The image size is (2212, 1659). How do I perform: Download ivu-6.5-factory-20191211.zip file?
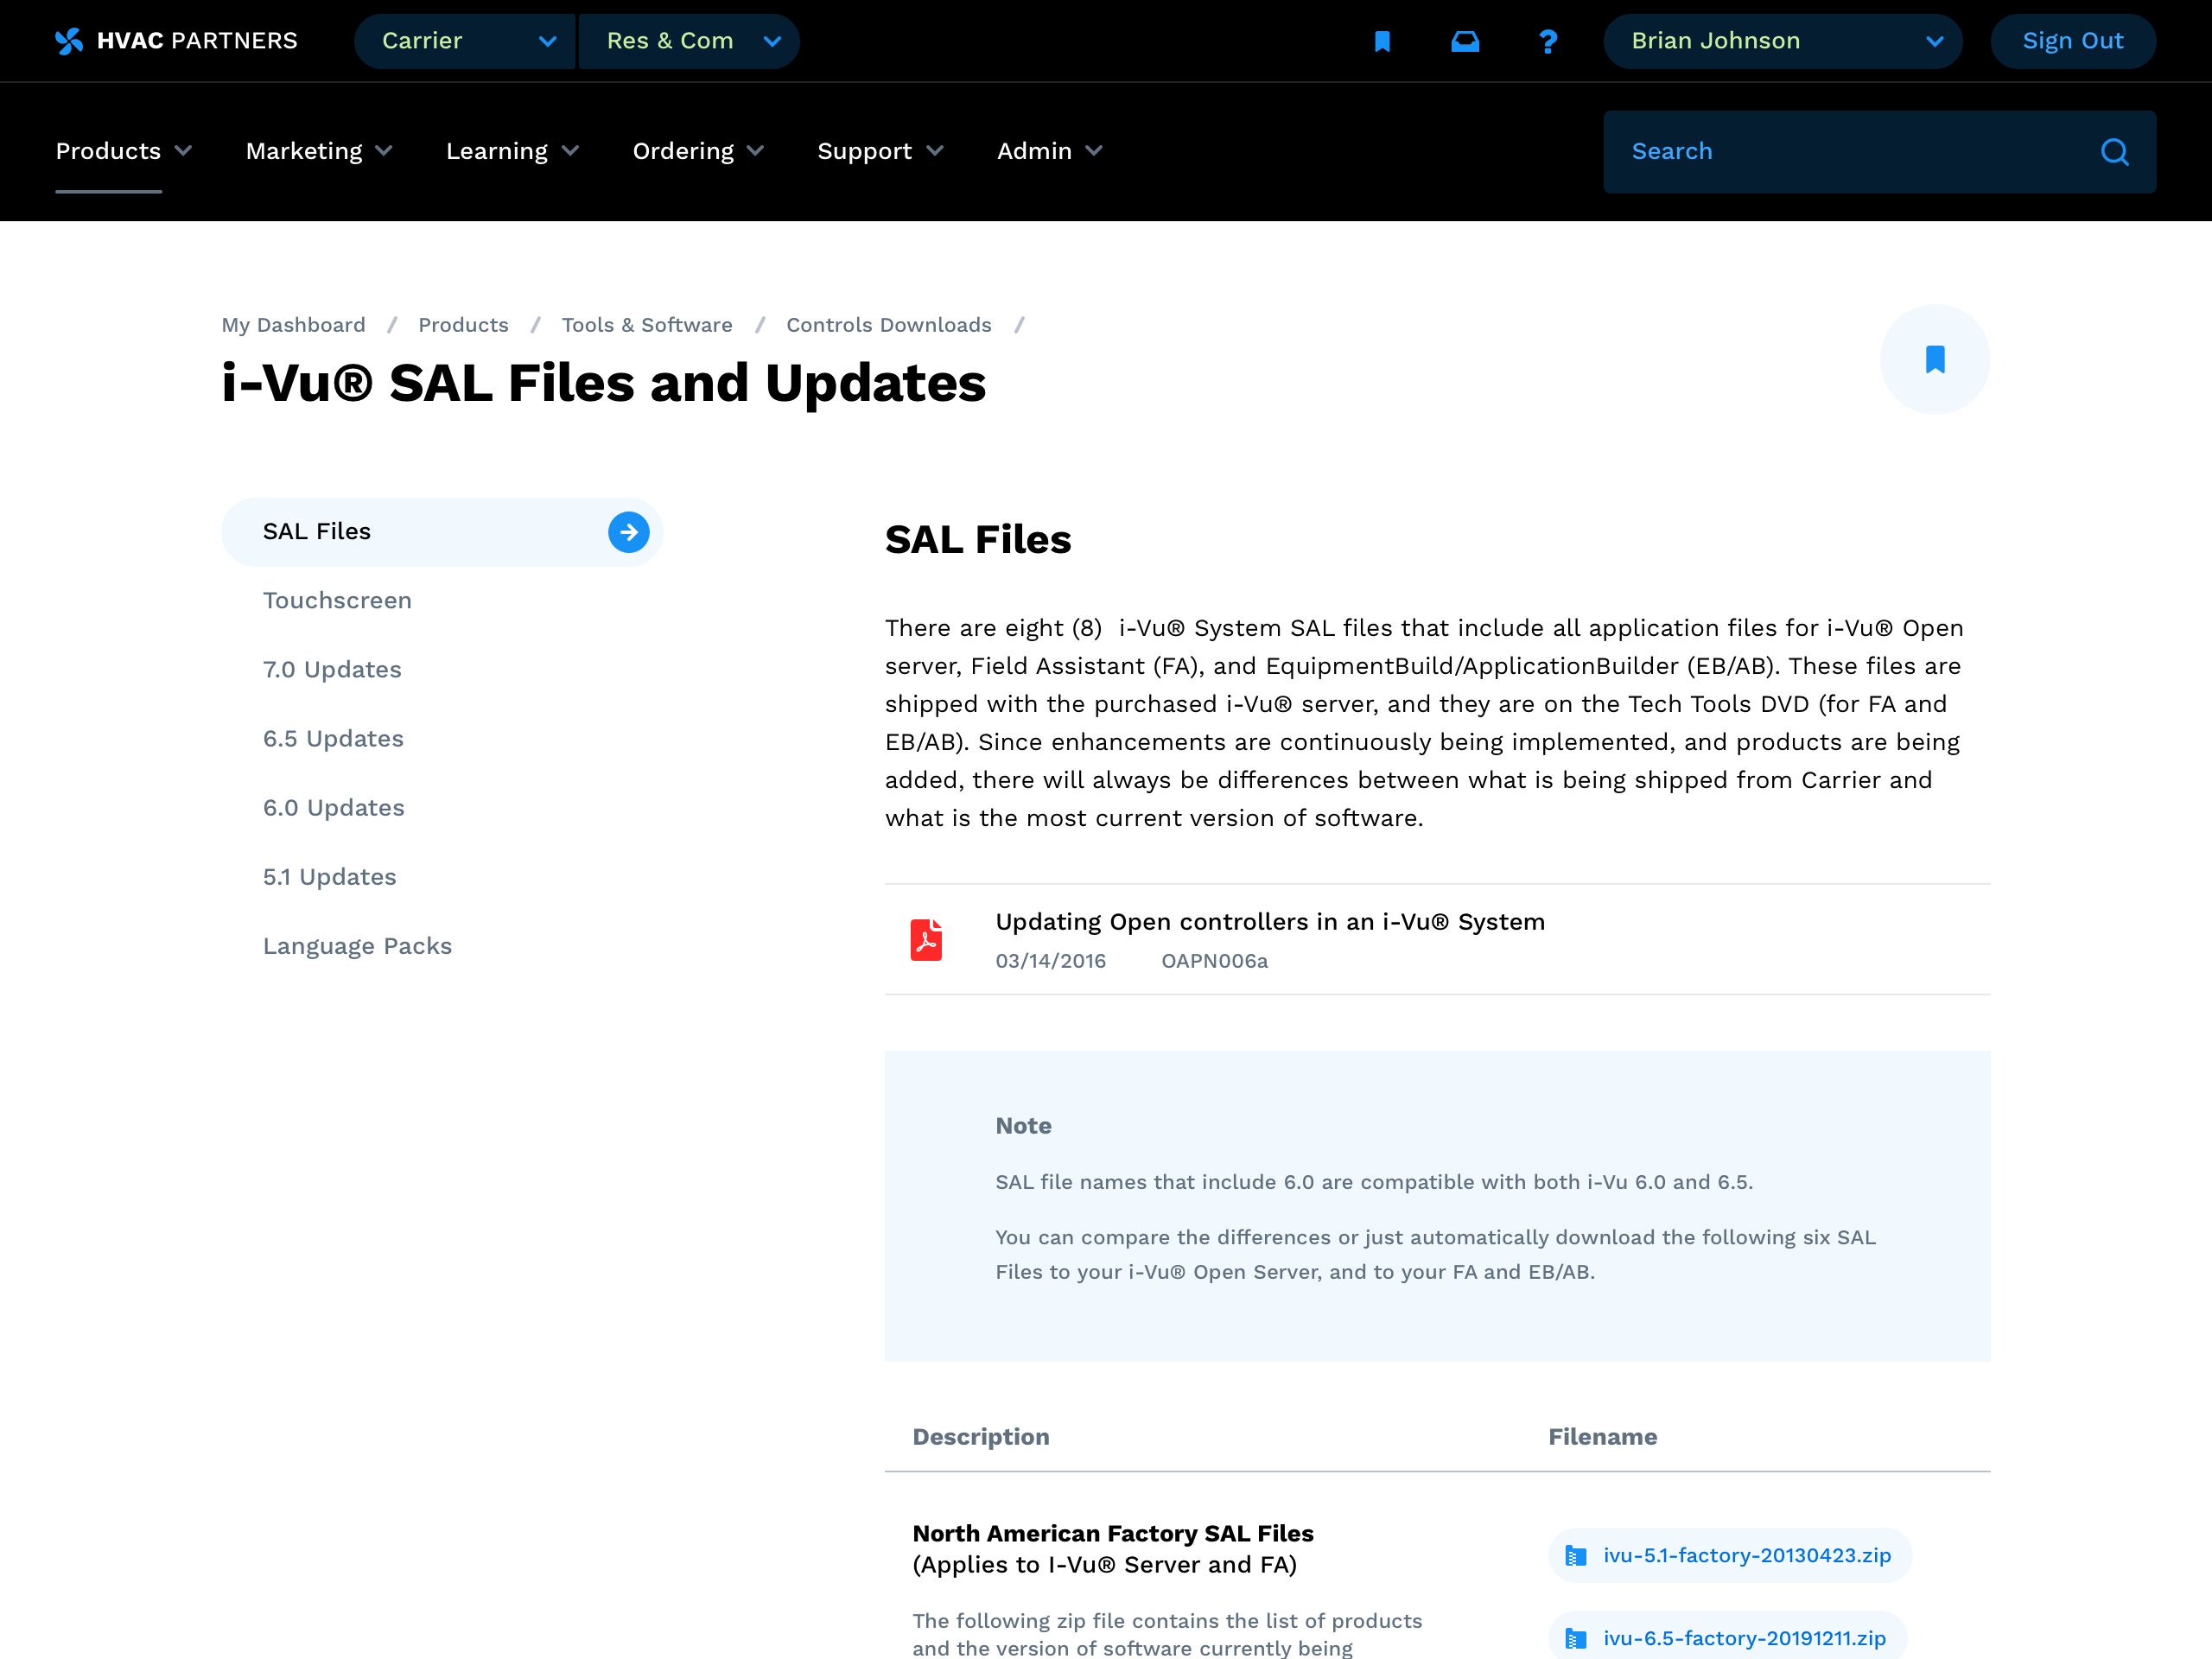[1743, 1638]
